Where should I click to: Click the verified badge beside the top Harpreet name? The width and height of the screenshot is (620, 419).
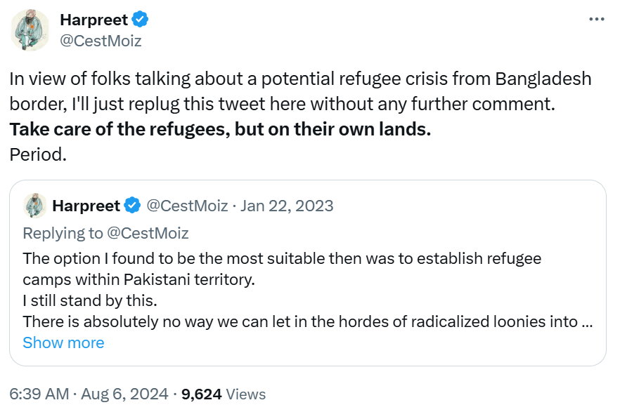click(x=140, y=20)
